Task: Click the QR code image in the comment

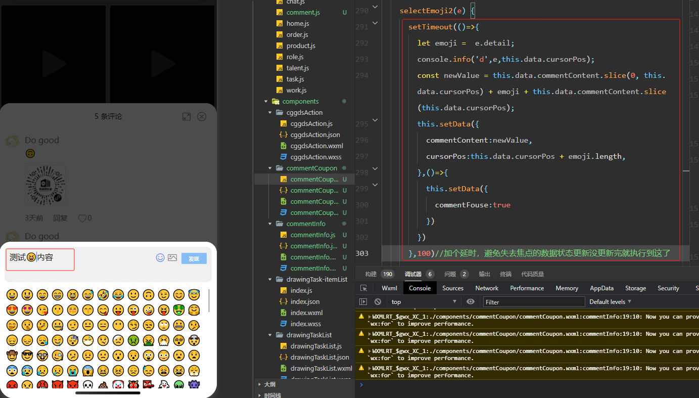Action: 45,185
